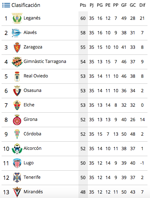Open the Zaragoza crest icon

(x=17, y=47)
